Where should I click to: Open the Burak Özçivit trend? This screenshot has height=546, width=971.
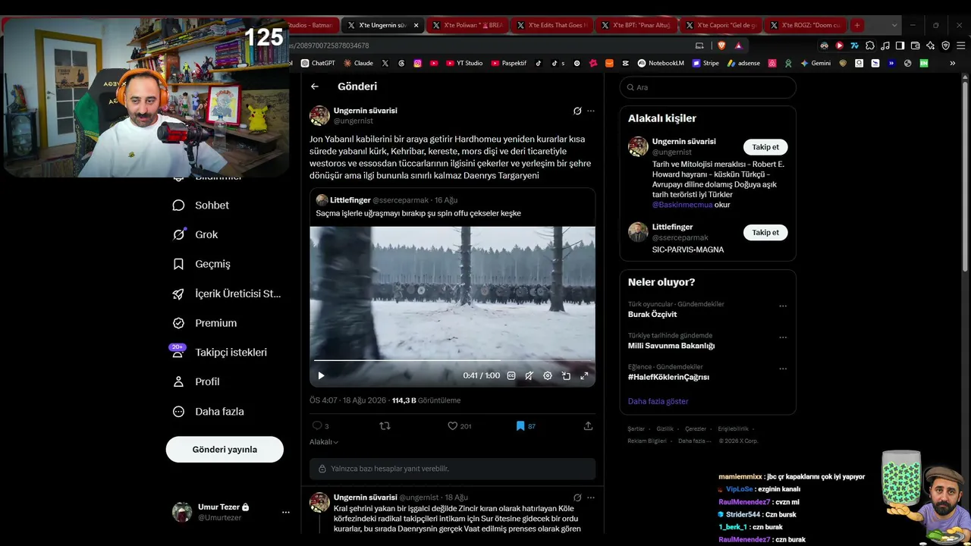pyautogui.click(x=652, y=315)
